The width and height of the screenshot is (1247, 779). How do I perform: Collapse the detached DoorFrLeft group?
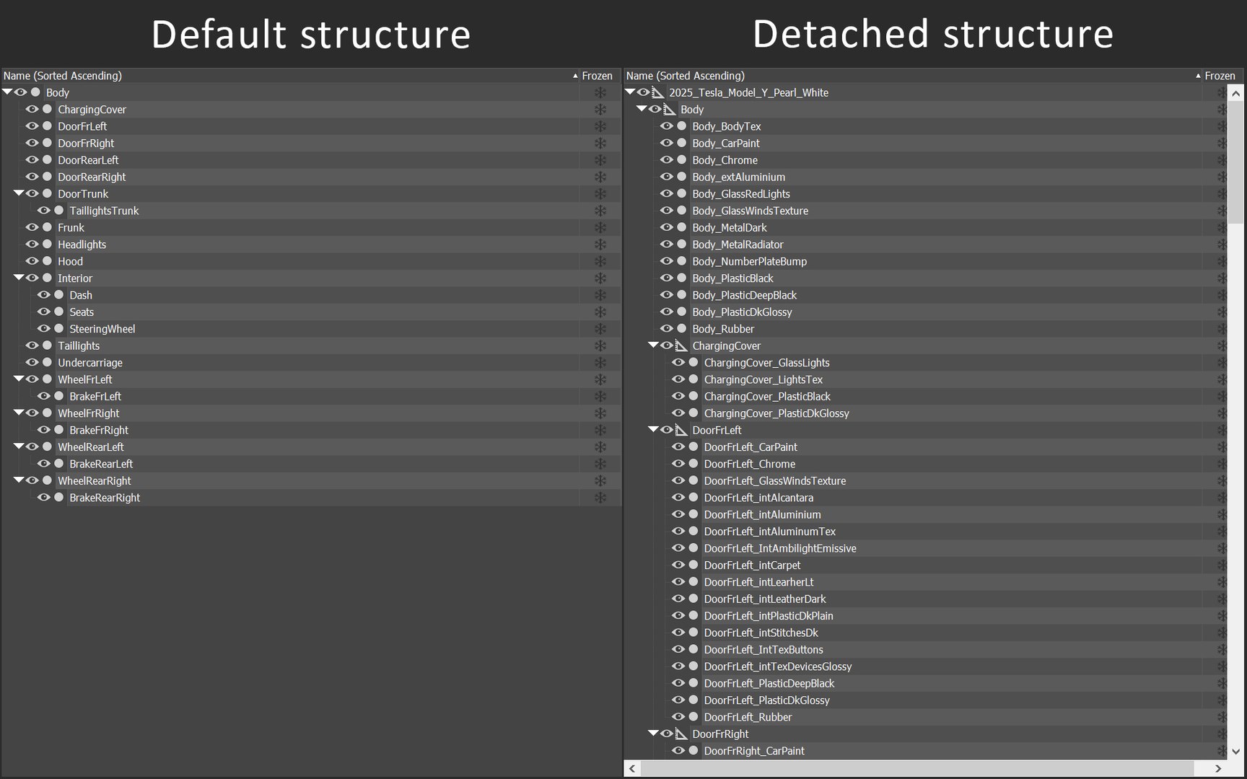tap(653, 429)
